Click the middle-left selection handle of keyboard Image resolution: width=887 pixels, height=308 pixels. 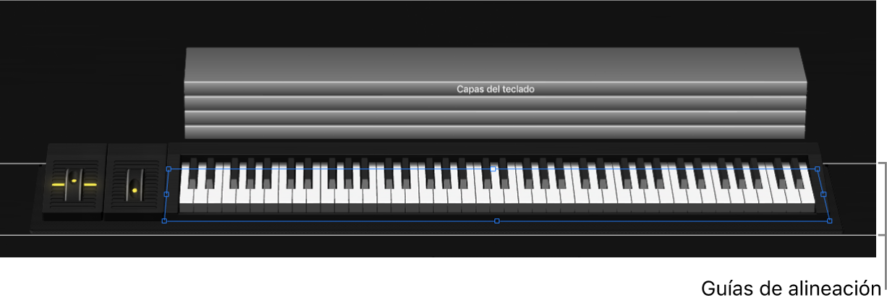166,194
